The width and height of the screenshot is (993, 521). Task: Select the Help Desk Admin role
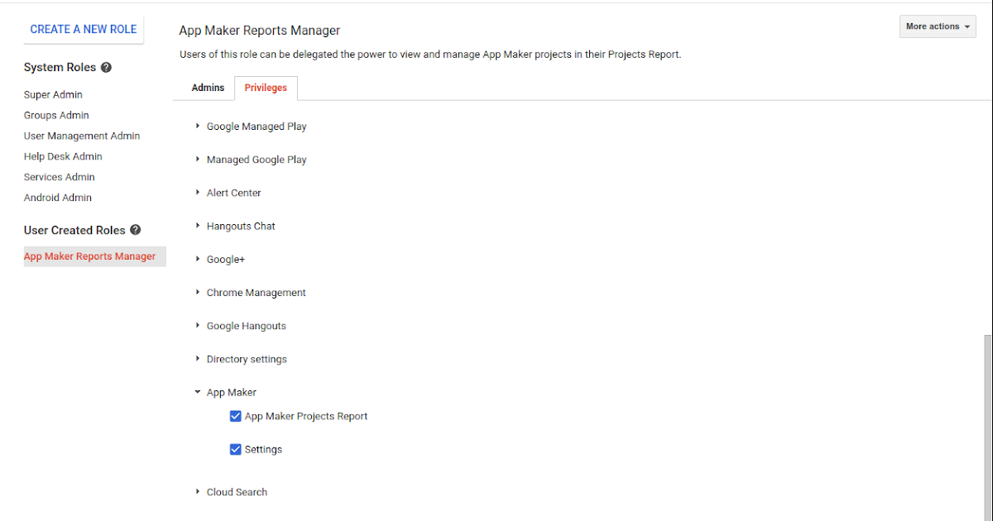click(x=63, y=155)
